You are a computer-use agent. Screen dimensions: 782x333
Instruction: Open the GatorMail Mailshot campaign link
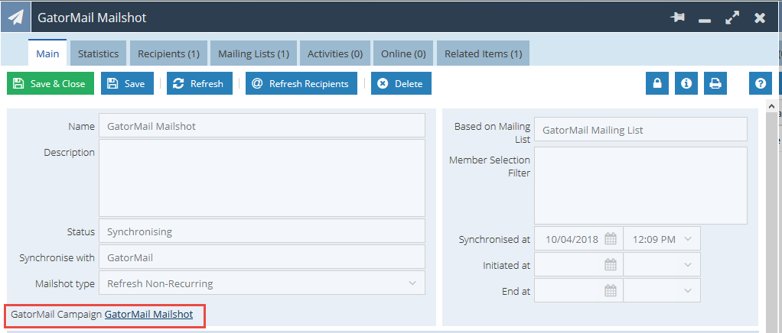click(x=148, y=314)
